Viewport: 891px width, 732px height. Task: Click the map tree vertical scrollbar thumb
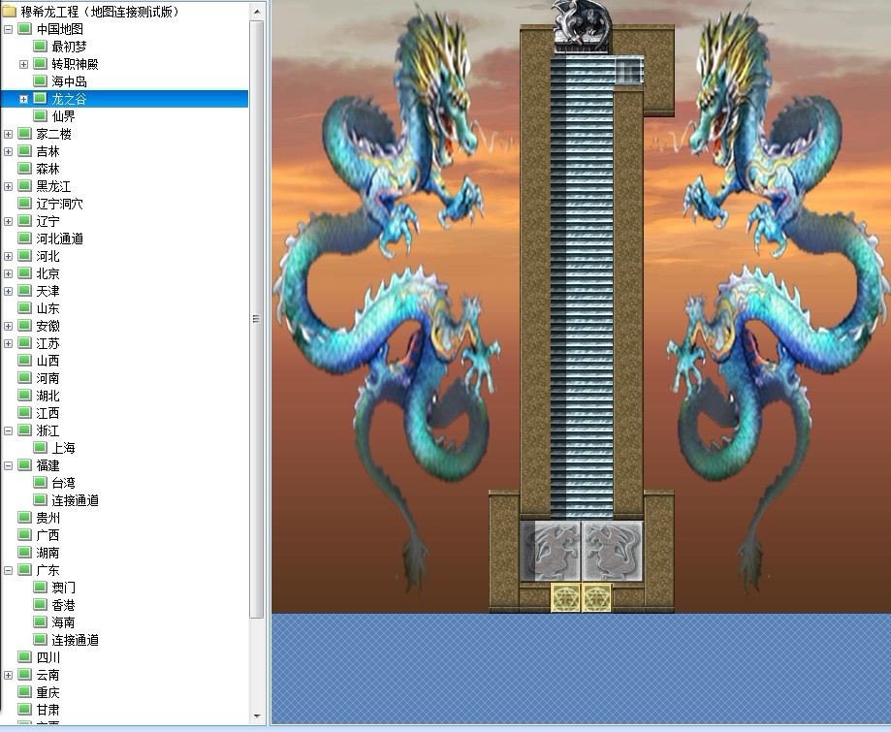[x=257, y=319]
